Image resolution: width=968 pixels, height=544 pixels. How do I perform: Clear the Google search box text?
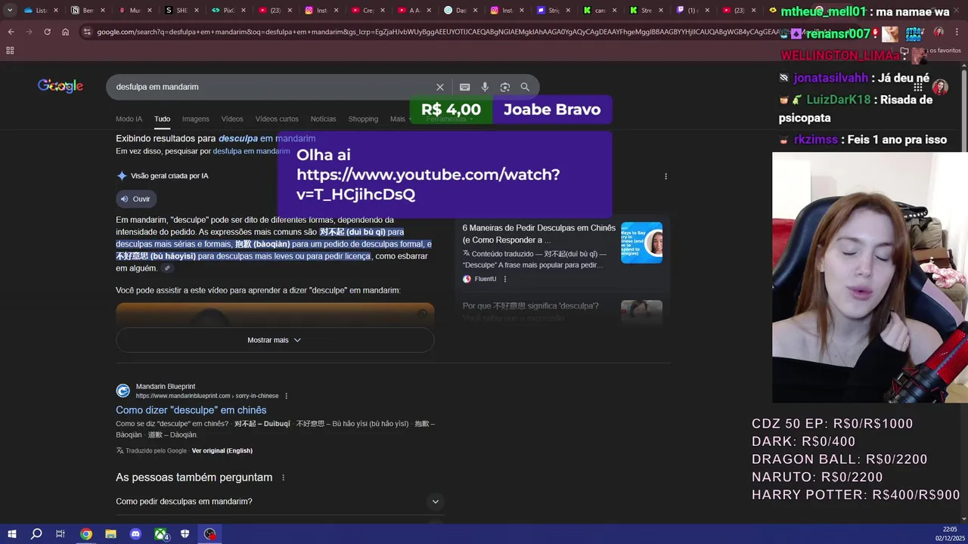click(440, 87)
